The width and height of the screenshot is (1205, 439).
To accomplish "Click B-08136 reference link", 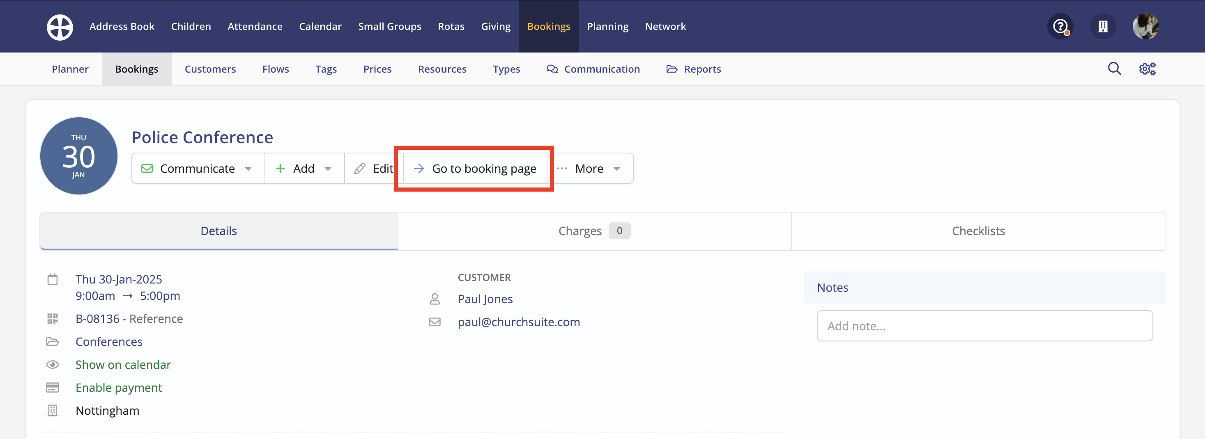I will 98,319.
